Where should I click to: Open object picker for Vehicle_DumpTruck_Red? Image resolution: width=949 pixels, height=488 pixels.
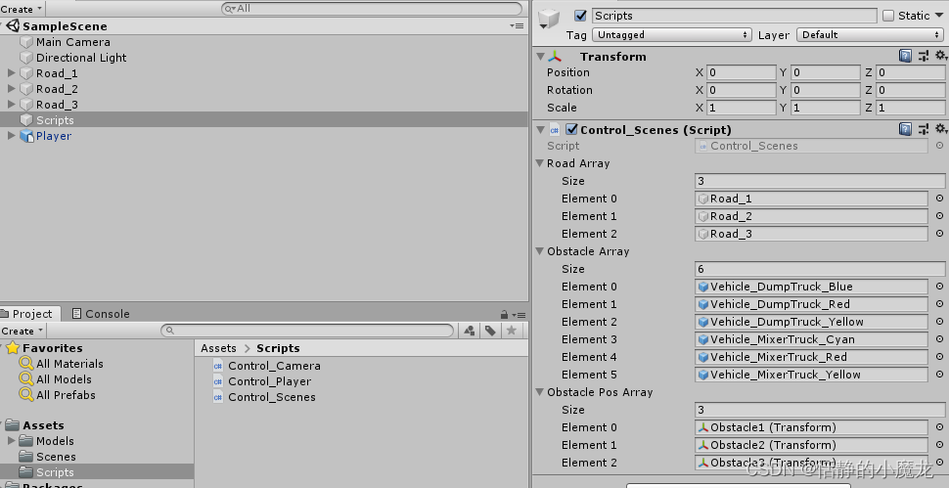coord(939,304)
